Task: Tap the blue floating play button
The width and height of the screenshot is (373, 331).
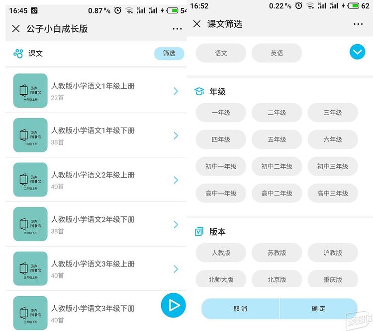Action: pyautogui.click(x=173, y=305)
